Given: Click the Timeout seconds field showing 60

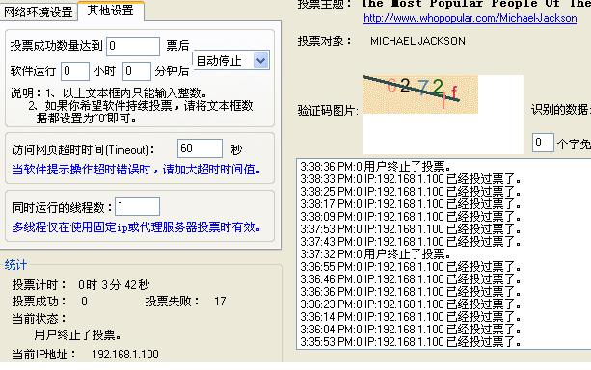Looking at the screenshot, I should [x=200, y=148].
